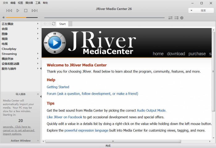Toggle shuffle mode icon
The height and width of the screenshot is (148, 216).
176,18
